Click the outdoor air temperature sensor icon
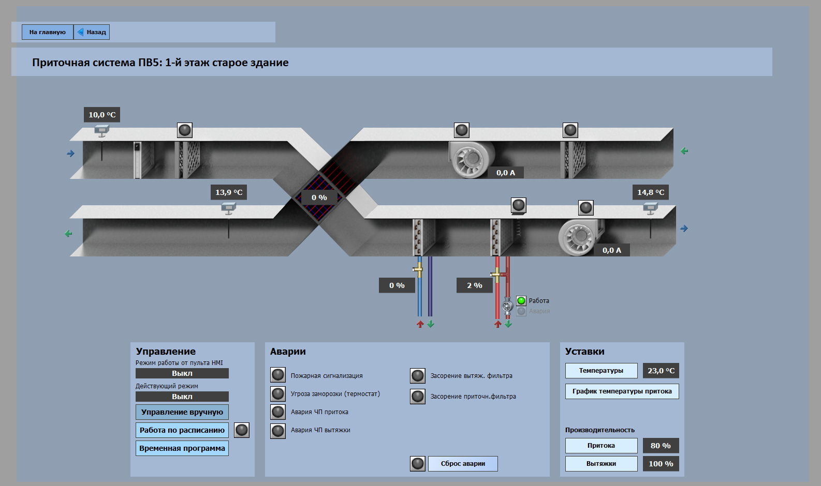This screenshot has width=821, height=486. coord(101,131)
